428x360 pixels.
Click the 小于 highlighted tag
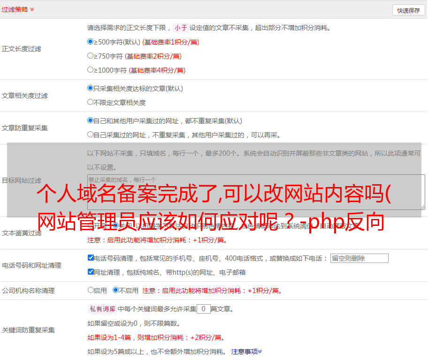tap(181, 28)
